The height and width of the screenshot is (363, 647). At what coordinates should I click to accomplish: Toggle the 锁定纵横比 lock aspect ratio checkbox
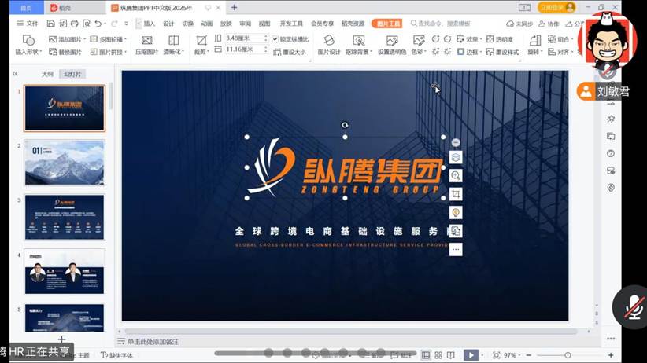click(x=275, y=39)
